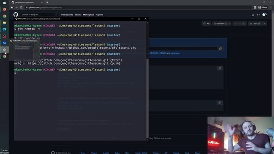This screenshot has height=154, width=274.
Task: Open the Mail app from the taskbar
Action: coord(4,43)
